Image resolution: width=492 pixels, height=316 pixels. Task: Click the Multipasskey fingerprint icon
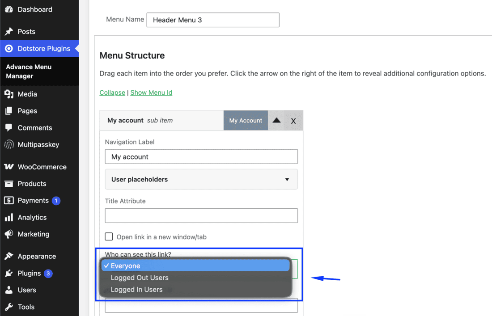coord(9,144)
